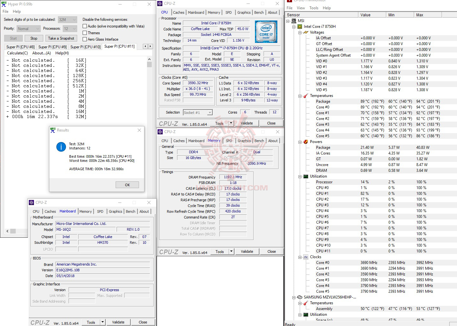Open HWMonitor Tools menu

(314, 8)
